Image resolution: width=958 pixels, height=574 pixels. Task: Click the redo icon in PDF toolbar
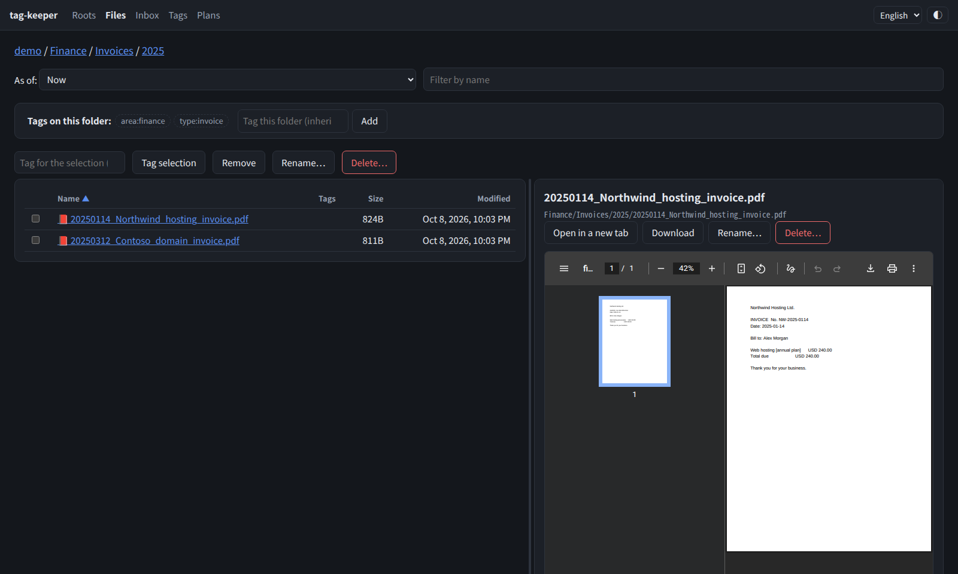pyautogui.click(x=837, y=268)
